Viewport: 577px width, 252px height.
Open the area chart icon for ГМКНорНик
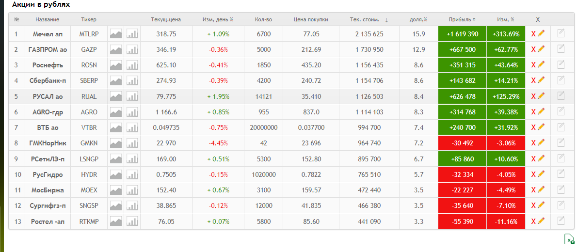[x=115, y=143]
